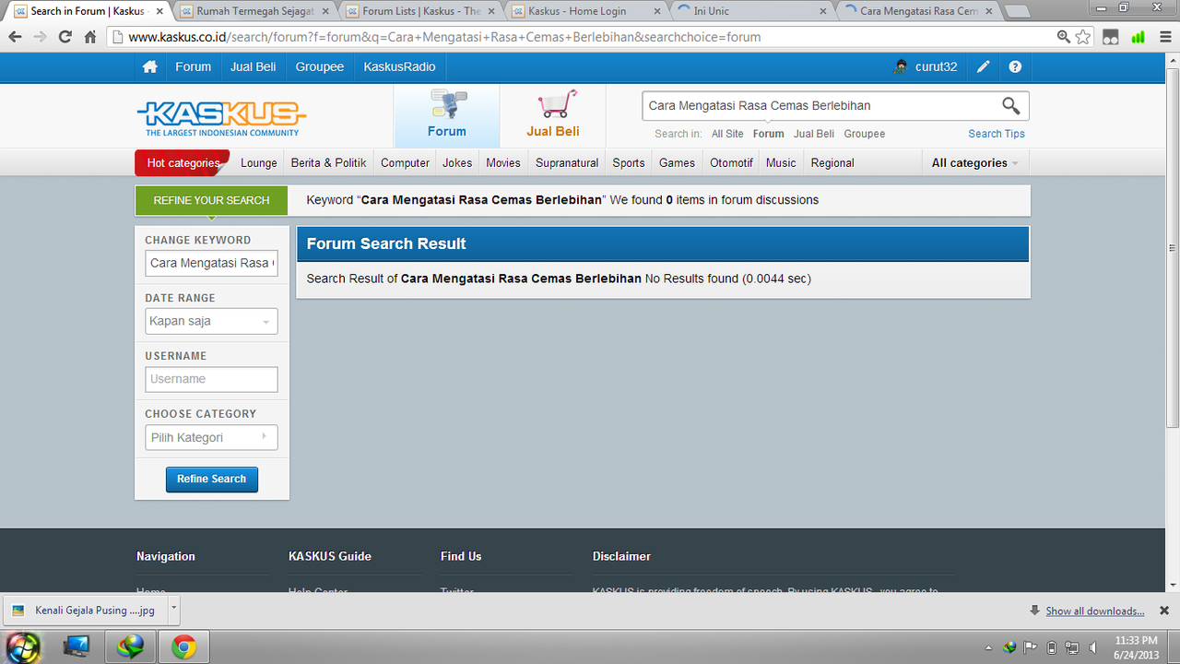The image size is (1180, 664).
Task: Click the page vertical scrollbar
Action: point(1173,247)
